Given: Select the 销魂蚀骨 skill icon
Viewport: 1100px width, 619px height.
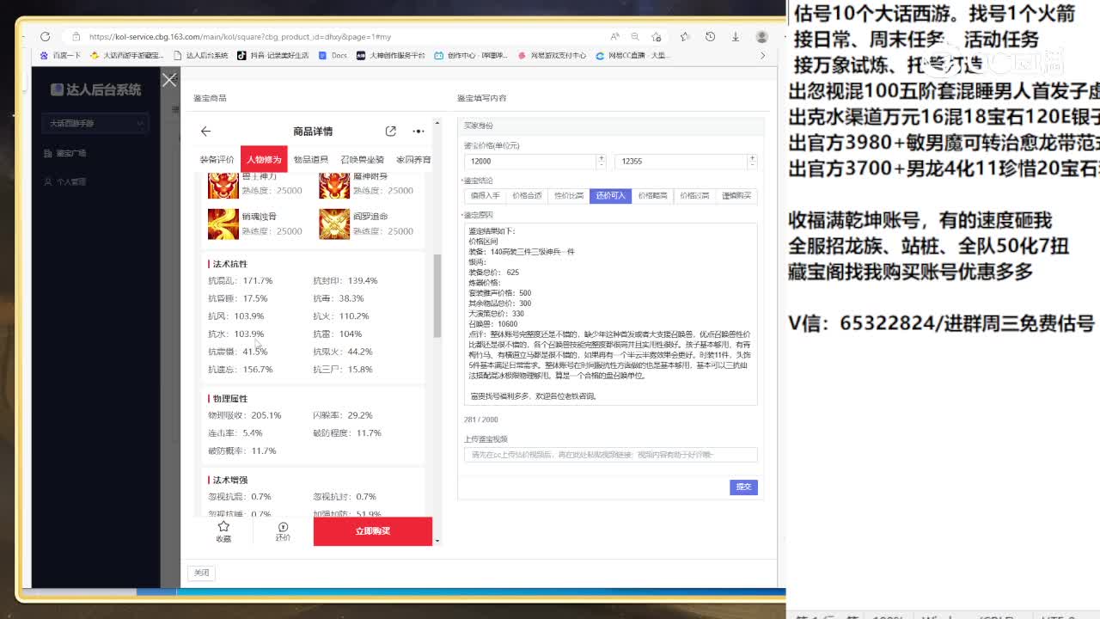Looking at the screenshot, I should tap(223, 224).
